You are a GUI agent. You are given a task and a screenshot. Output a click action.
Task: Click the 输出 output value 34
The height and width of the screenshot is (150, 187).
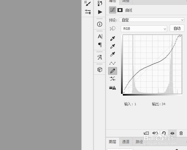tap(164, 104)
